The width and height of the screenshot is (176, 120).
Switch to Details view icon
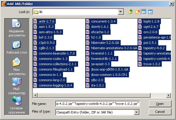click(150, 12)
